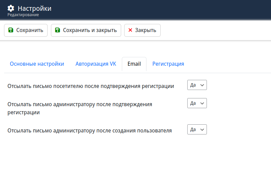Open the Основные настройки tab
Image resolution: width=271 pixels, height=184 pixels.
tap(37, 64)
